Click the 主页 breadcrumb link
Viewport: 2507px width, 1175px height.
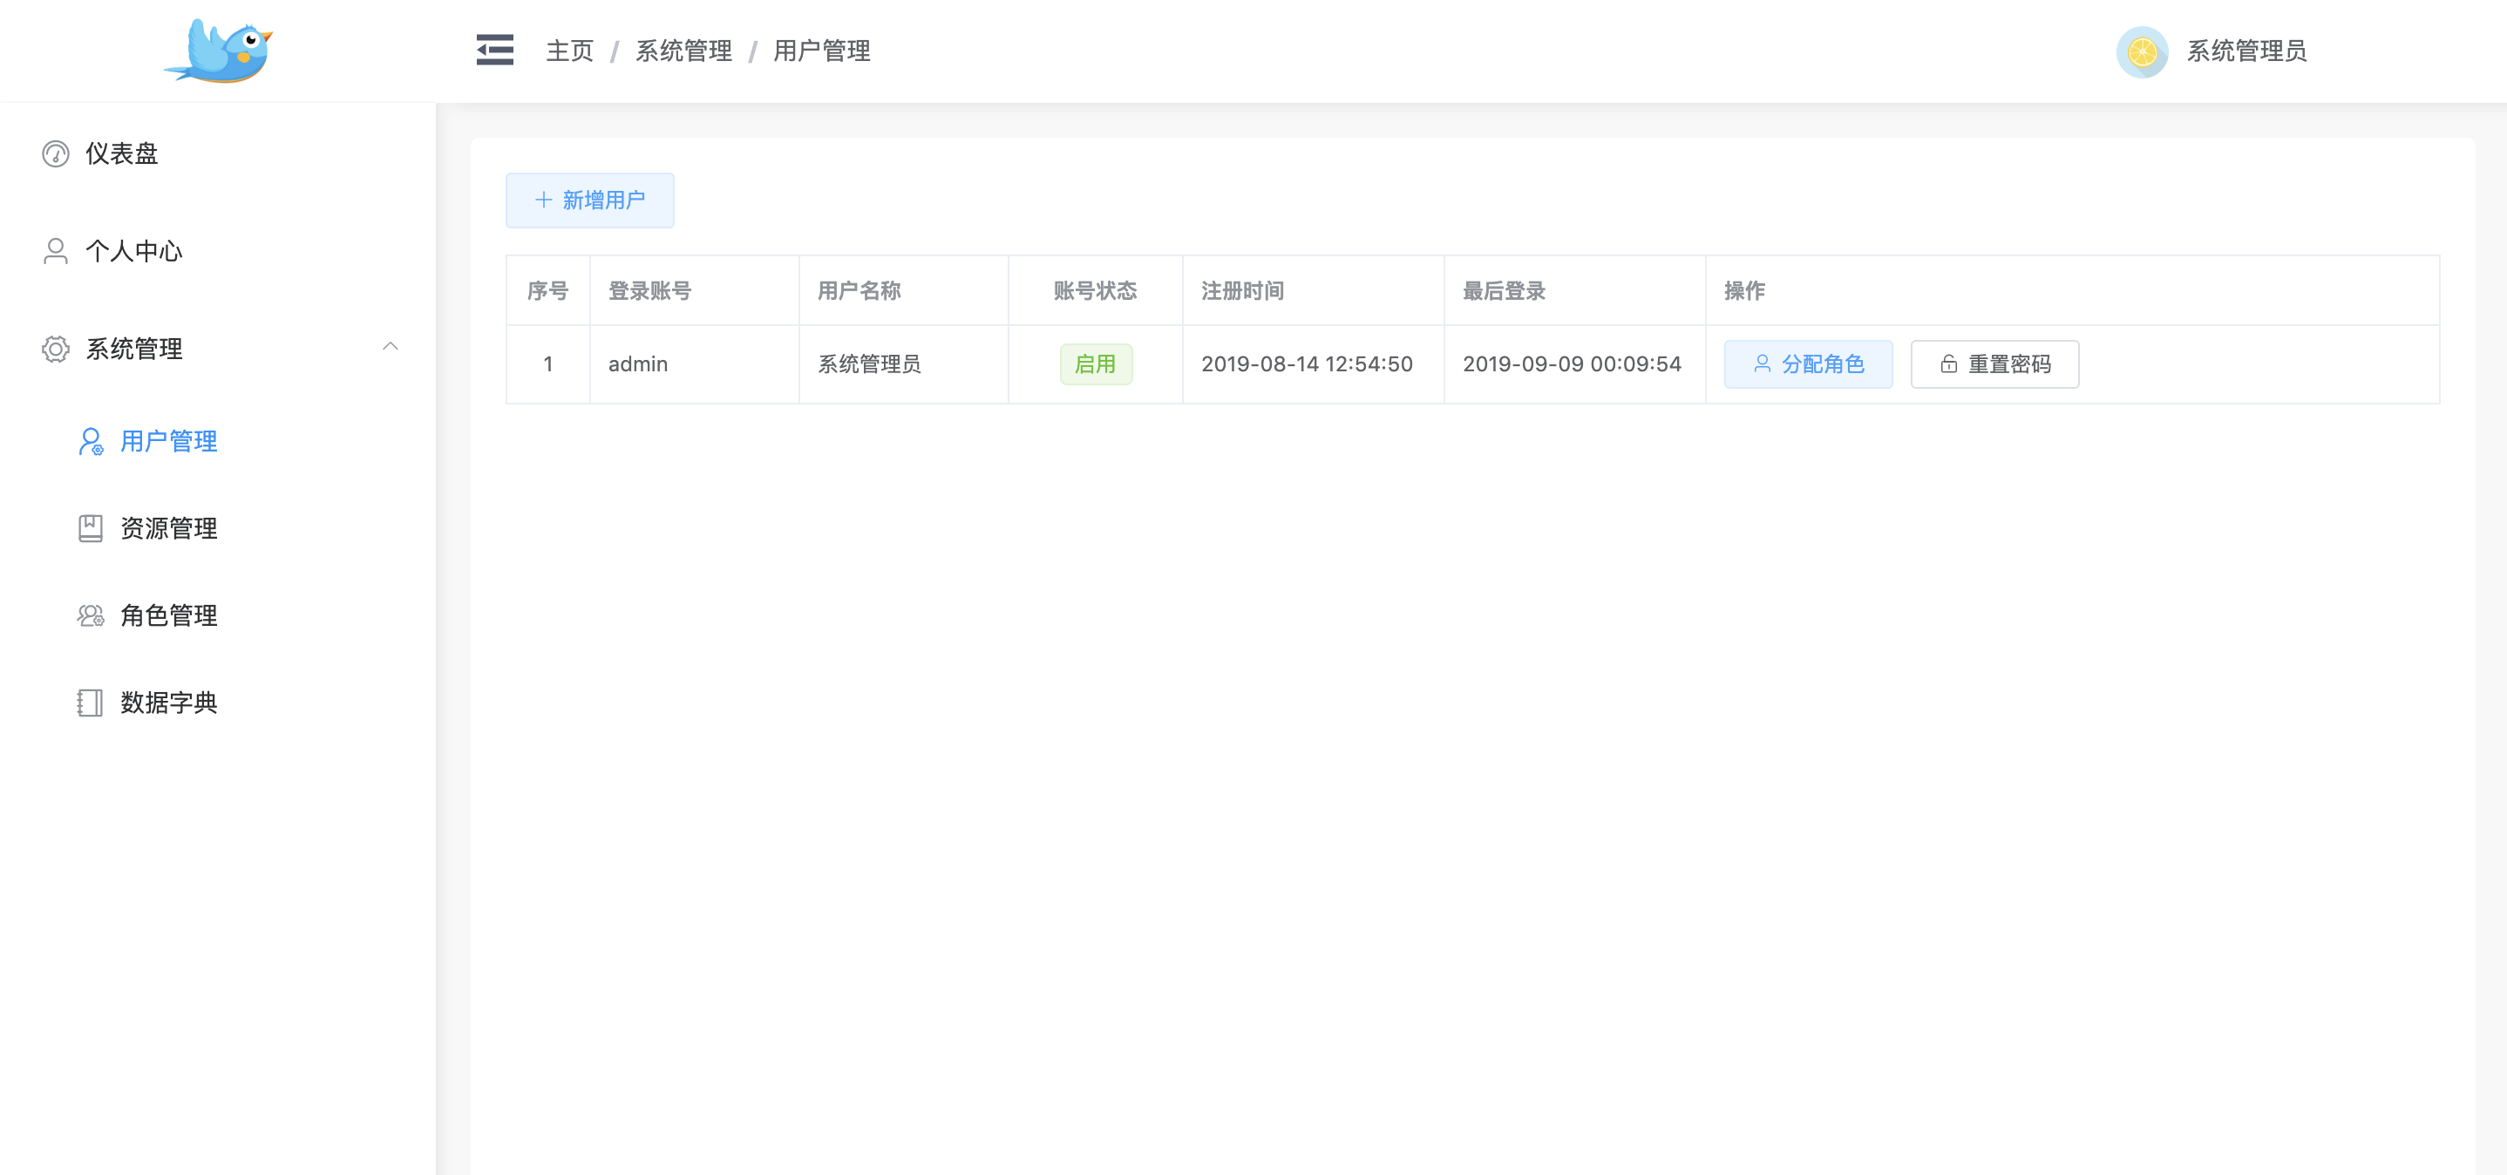tap(569, 51)
